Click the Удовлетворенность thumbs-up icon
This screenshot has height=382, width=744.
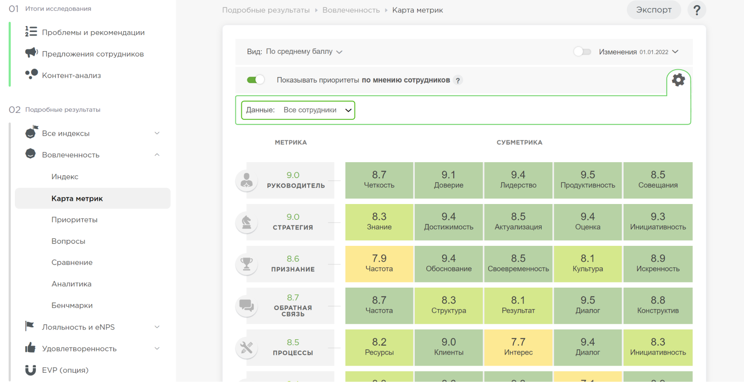tap(30, 348)
